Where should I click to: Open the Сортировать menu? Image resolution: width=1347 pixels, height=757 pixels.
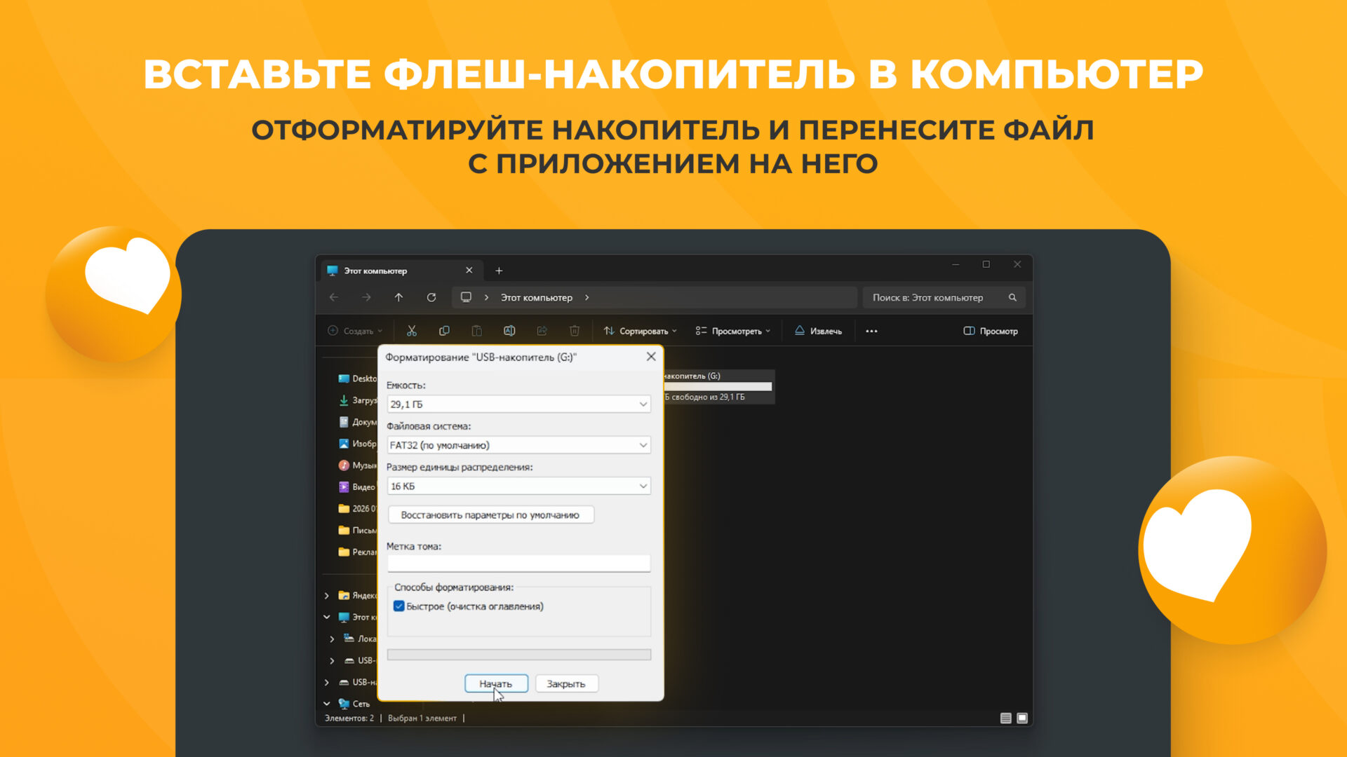pyautogui.click(x=640, y=331)
